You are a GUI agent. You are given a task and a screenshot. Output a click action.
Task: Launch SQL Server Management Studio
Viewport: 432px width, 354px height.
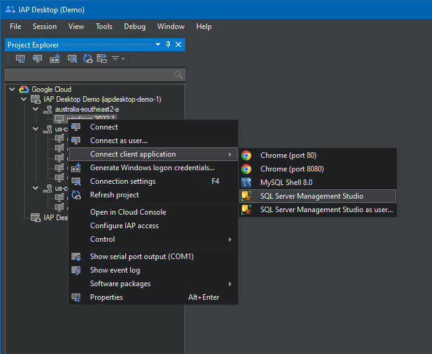point(318,196)
